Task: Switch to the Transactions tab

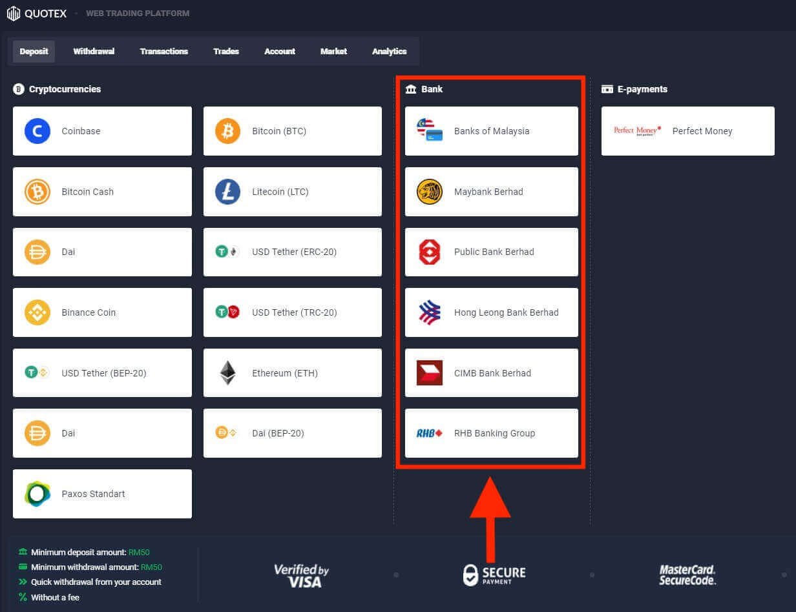Action: tap(163, 52)
